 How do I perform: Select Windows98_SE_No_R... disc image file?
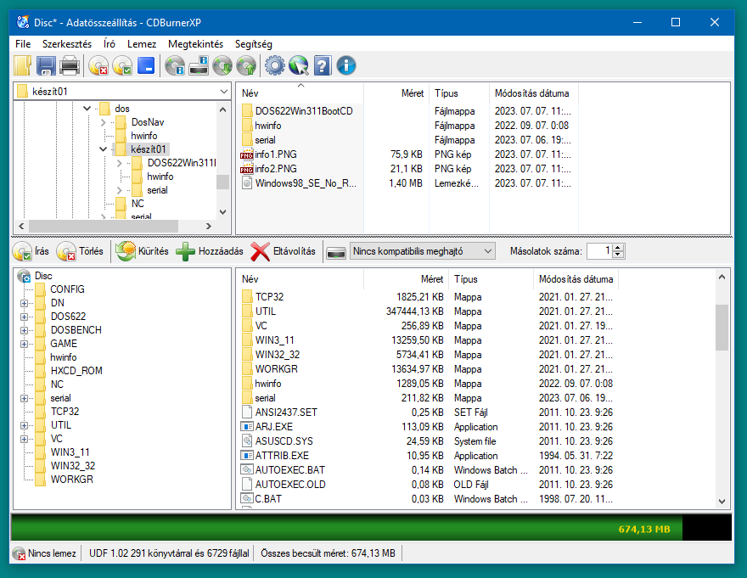pyautogui.click(x=306, y=183)
